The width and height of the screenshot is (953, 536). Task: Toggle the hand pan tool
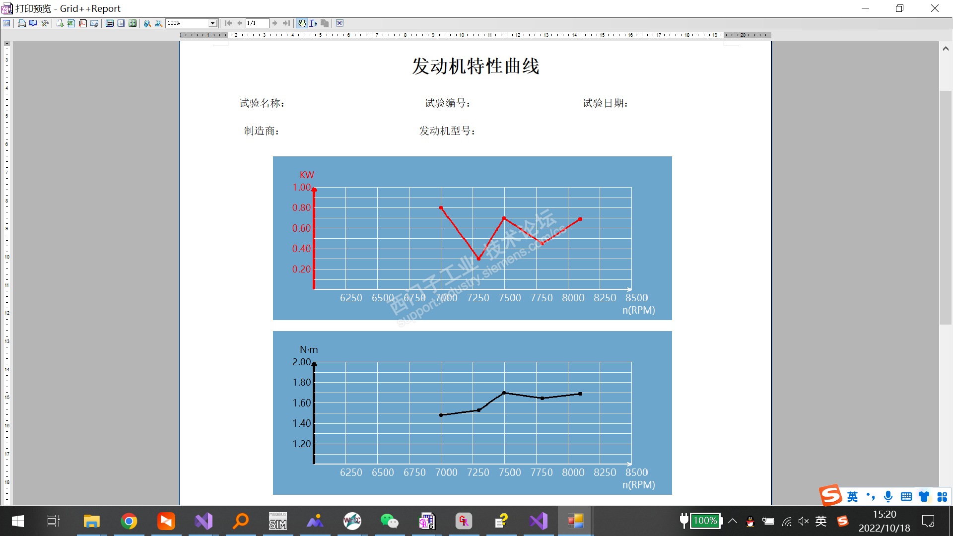(302, 23)
